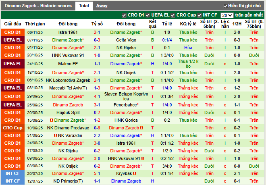This screenshot has width=266, height=185.
Task: Disable the Hiển thị ghi chú checkbox
Action: coord(226,6)
